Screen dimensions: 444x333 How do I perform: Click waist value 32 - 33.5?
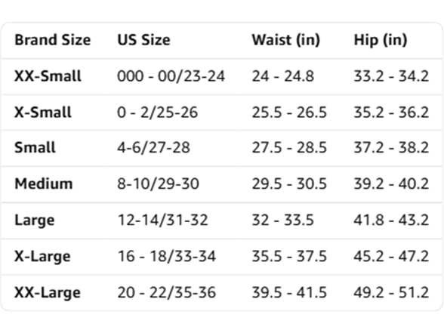coord(283,220)
